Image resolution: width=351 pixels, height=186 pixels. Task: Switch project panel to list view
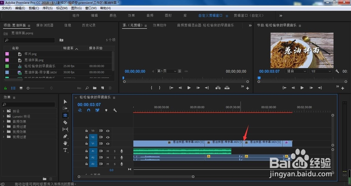click(13, 88)
